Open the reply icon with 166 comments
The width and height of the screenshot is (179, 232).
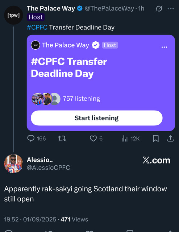pos(31,138)
